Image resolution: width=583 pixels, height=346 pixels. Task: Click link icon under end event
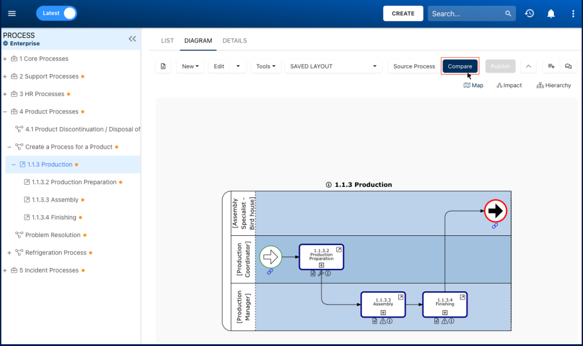pyautogui.click(x=495, y=225)
